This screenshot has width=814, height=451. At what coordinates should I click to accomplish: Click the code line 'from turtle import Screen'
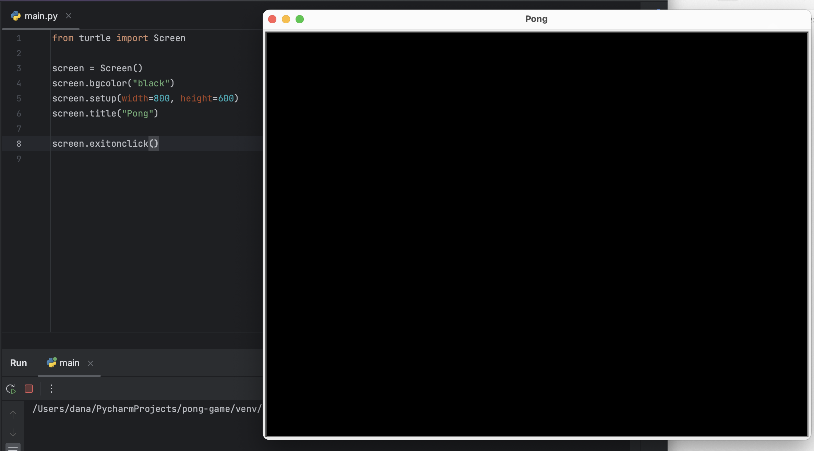(x=119, y=38)
